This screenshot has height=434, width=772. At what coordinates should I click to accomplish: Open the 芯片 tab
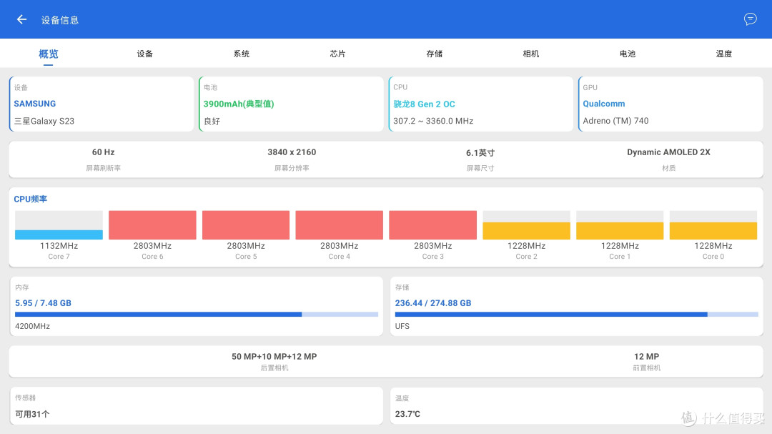(x=337, y=54)
